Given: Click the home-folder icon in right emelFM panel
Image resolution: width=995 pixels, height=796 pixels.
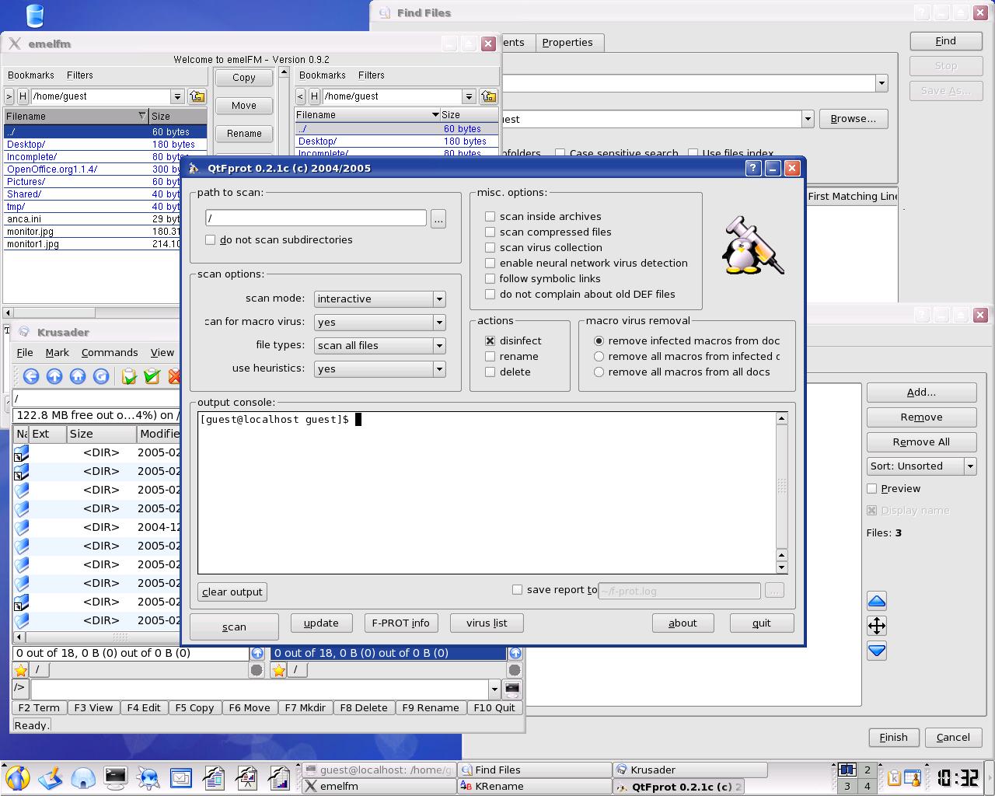Looking at the screenshot, I should click(489, 96).
